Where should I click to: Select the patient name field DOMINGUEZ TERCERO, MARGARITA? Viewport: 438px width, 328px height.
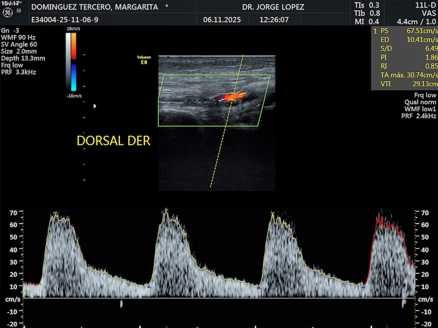(x=95, y=7)
